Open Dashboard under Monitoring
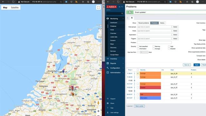This screenshot has width=206, height=116. pyautogui.click(x=114, y=23)
